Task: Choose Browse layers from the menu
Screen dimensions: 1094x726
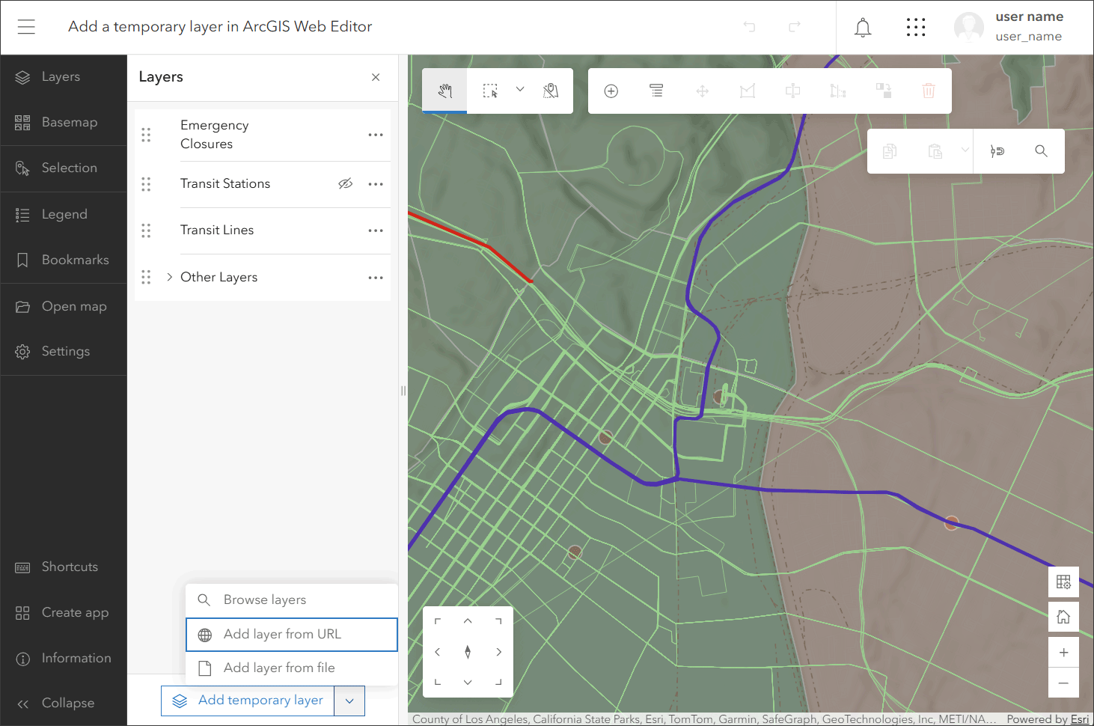Action: (292, 600)
